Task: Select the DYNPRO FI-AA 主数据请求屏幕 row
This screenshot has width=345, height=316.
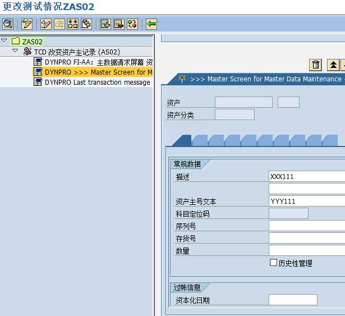Action: 93,62
